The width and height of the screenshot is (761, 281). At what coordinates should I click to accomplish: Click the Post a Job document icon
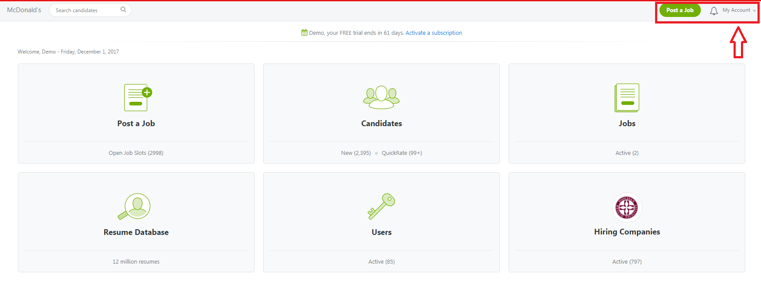pos(137,97)
